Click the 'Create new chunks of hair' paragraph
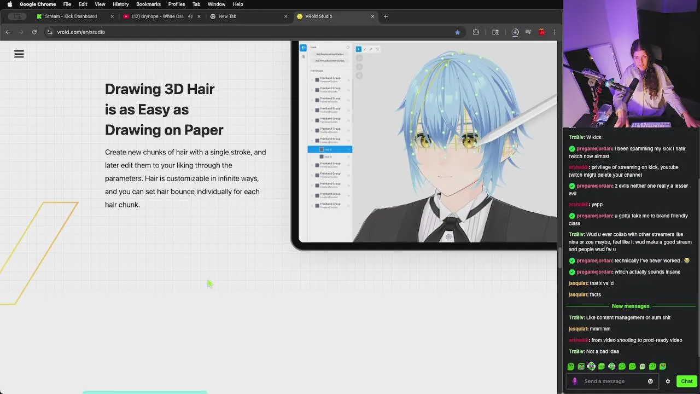The width and height of the screenshot is (700, 394). click(x=185, y=178)
